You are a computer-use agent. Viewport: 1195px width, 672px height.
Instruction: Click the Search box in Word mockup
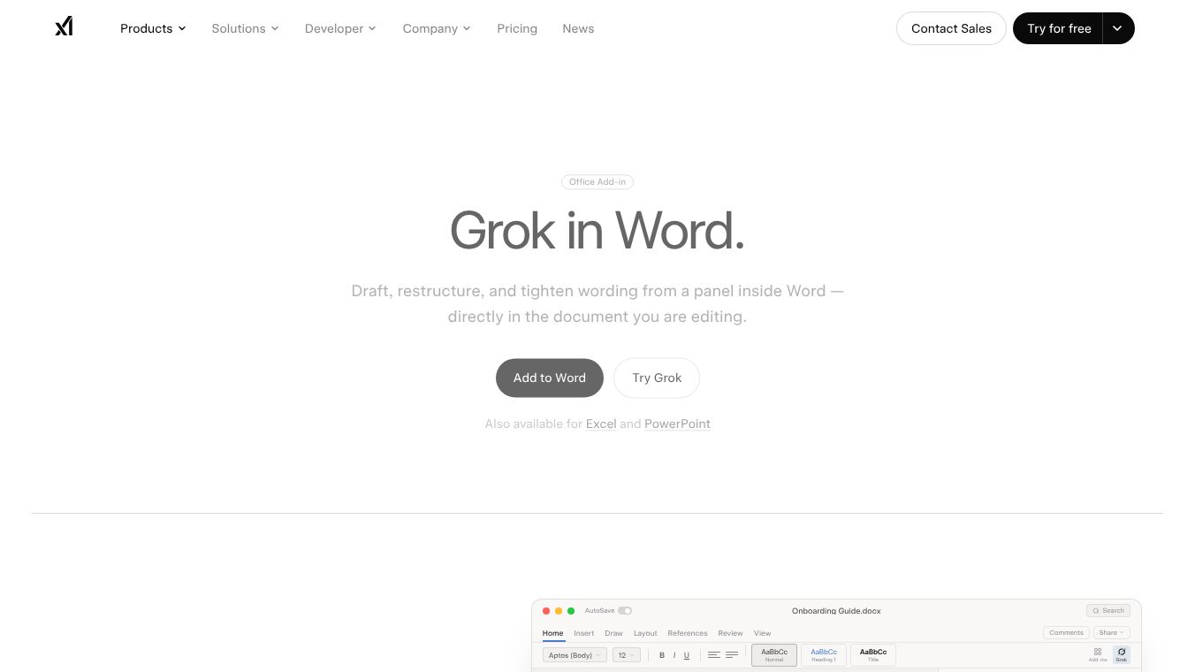1108,611
